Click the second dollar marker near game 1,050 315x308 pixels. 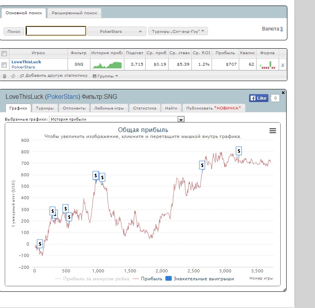pyautogui.click(x=102, y=177)
